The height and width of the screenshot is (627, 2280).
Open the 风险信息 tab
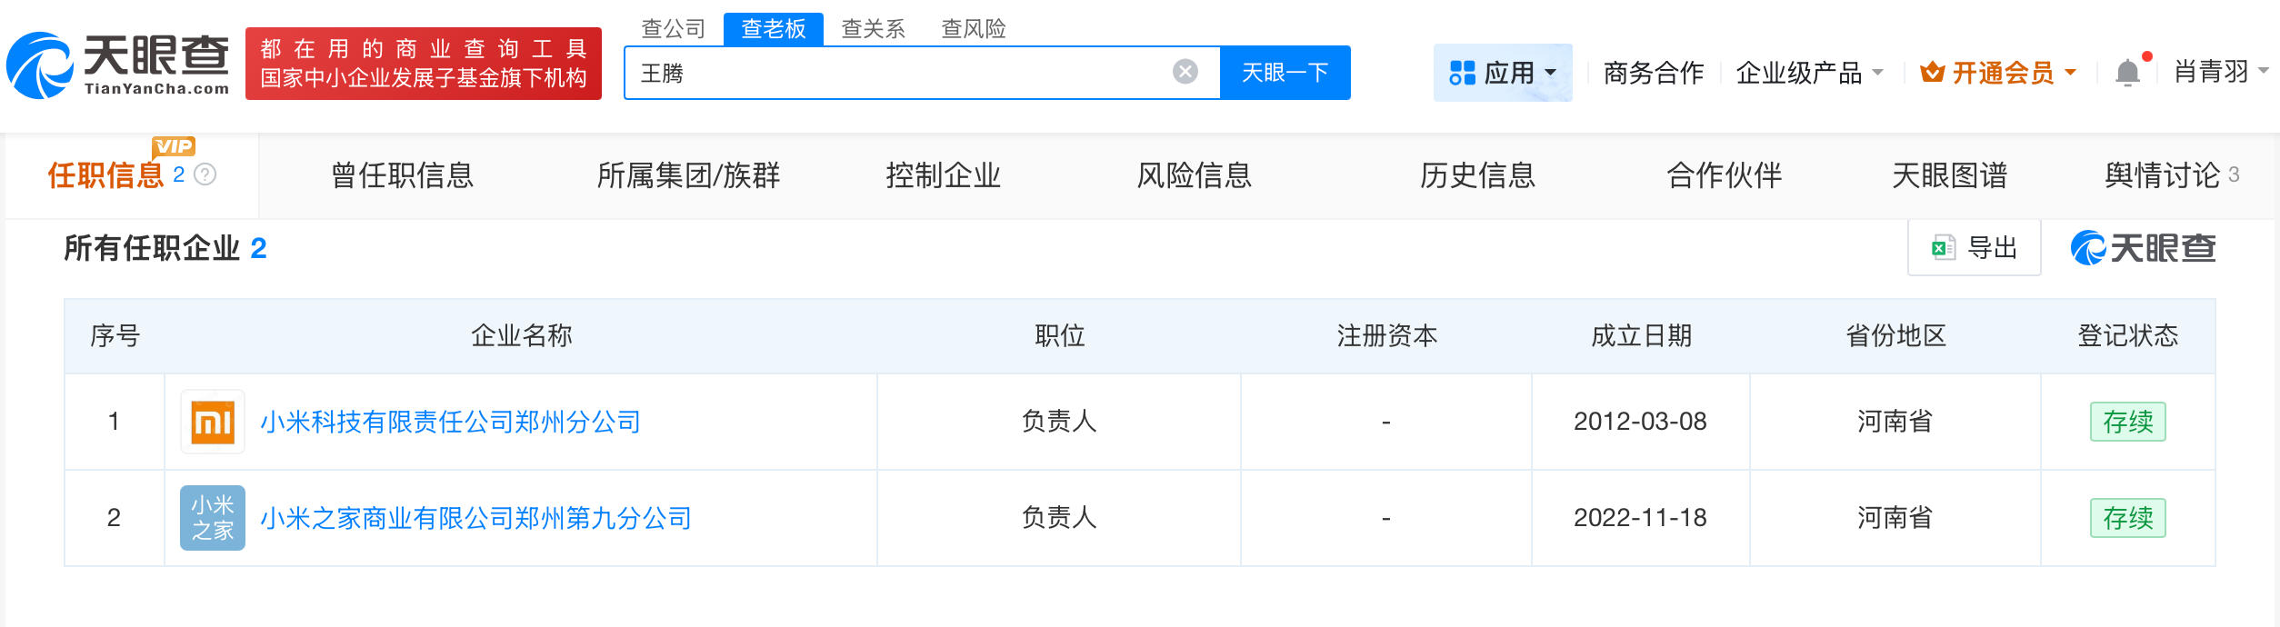click(1195, 176)
